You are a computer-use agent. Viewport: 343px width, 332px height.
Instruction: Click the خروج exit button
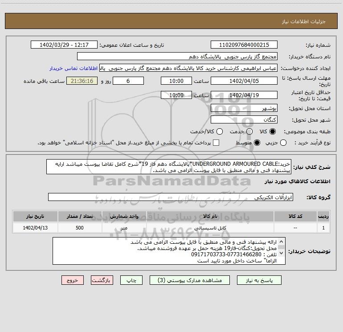coord(73,280)
